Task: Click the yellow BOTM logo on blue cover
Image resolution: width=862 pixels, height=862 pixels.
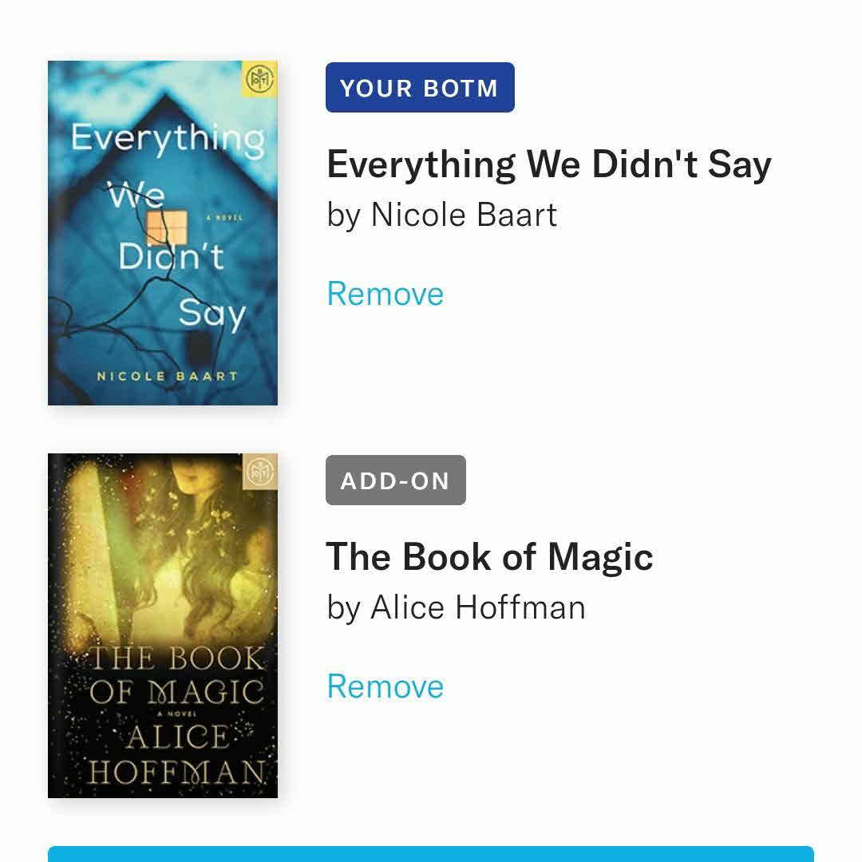Action: point(260,79)
